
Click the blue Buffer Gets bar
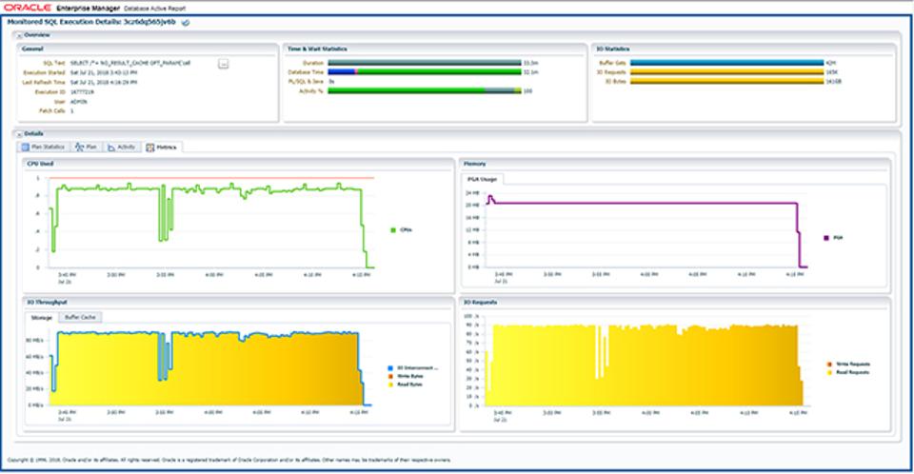point(726,63)
